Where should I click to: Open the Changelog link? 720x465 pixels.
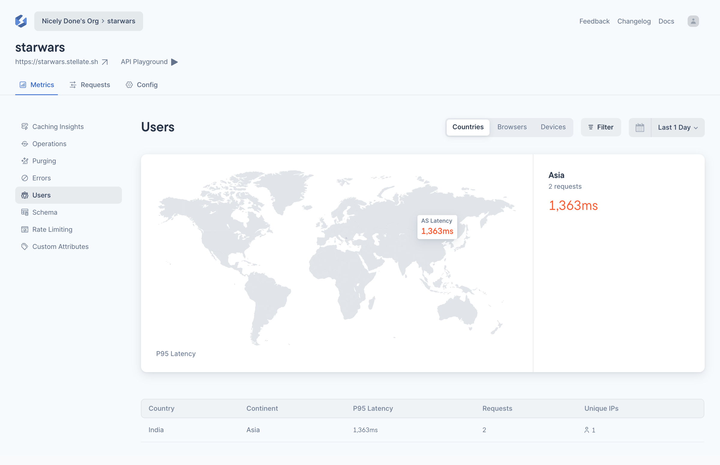tap(634, 21)
